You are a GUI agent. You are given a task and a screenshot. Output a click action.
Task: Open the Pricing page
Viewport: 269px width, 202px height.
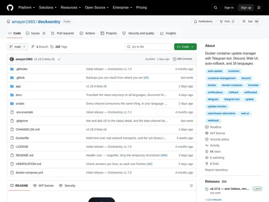pos(141,8)
